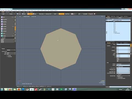
Task: Open the viewport Top view-type dropdown
Action: point(20,16)
